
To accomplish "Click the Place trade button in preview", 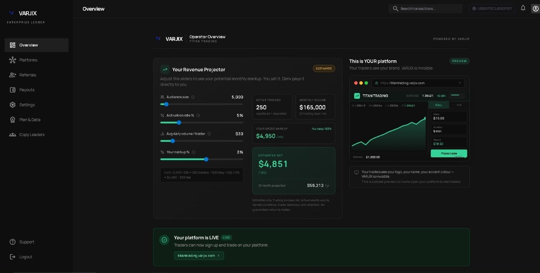I will pyautogui.click(x=449, y=154).
